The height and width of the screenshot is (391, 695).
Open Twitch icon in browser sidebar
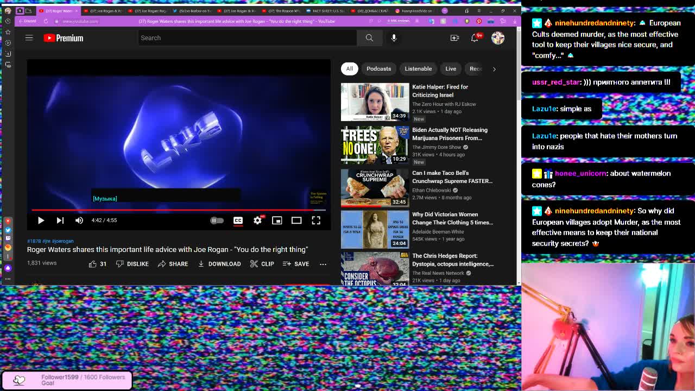point(8,238)
